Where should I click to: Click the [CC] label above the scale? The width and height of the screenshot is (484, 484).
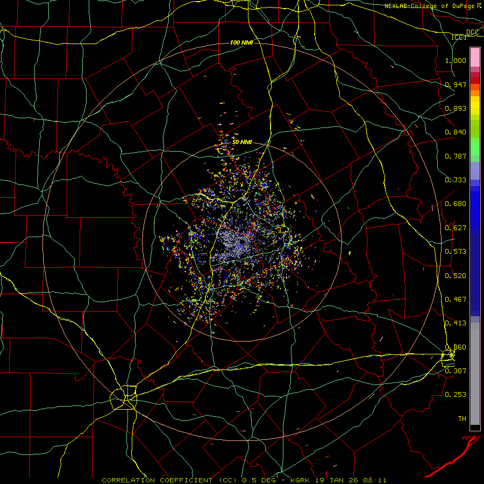459,37
